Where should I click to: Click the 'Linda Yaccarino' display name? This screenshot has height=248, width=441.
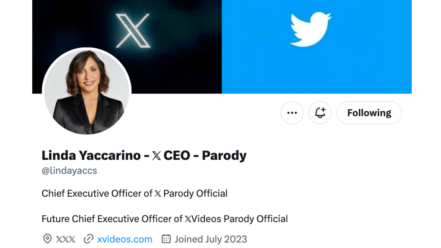tap(91, 155)
